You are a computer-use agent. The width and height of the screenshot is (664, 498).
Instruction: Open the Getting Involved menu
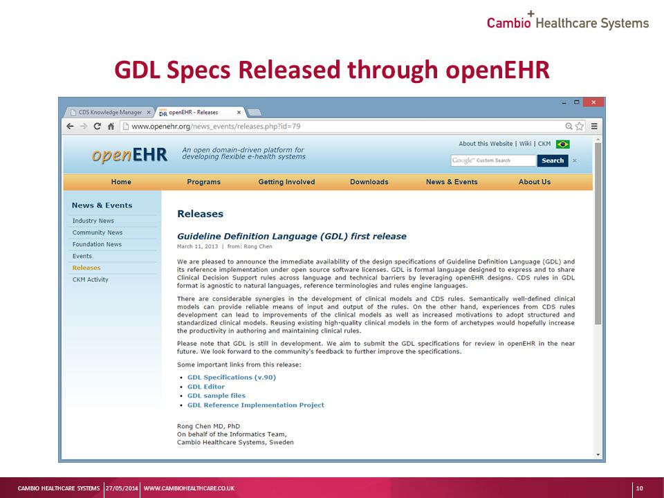tap(286, 182)
